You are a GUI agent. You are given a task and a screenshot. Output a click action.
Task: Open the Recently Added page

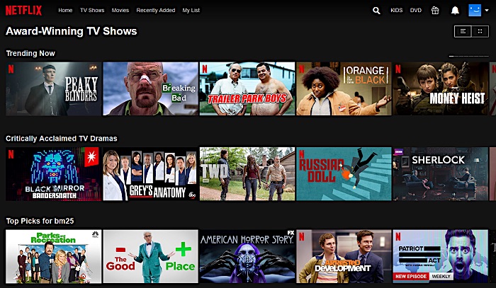(156, 10)
